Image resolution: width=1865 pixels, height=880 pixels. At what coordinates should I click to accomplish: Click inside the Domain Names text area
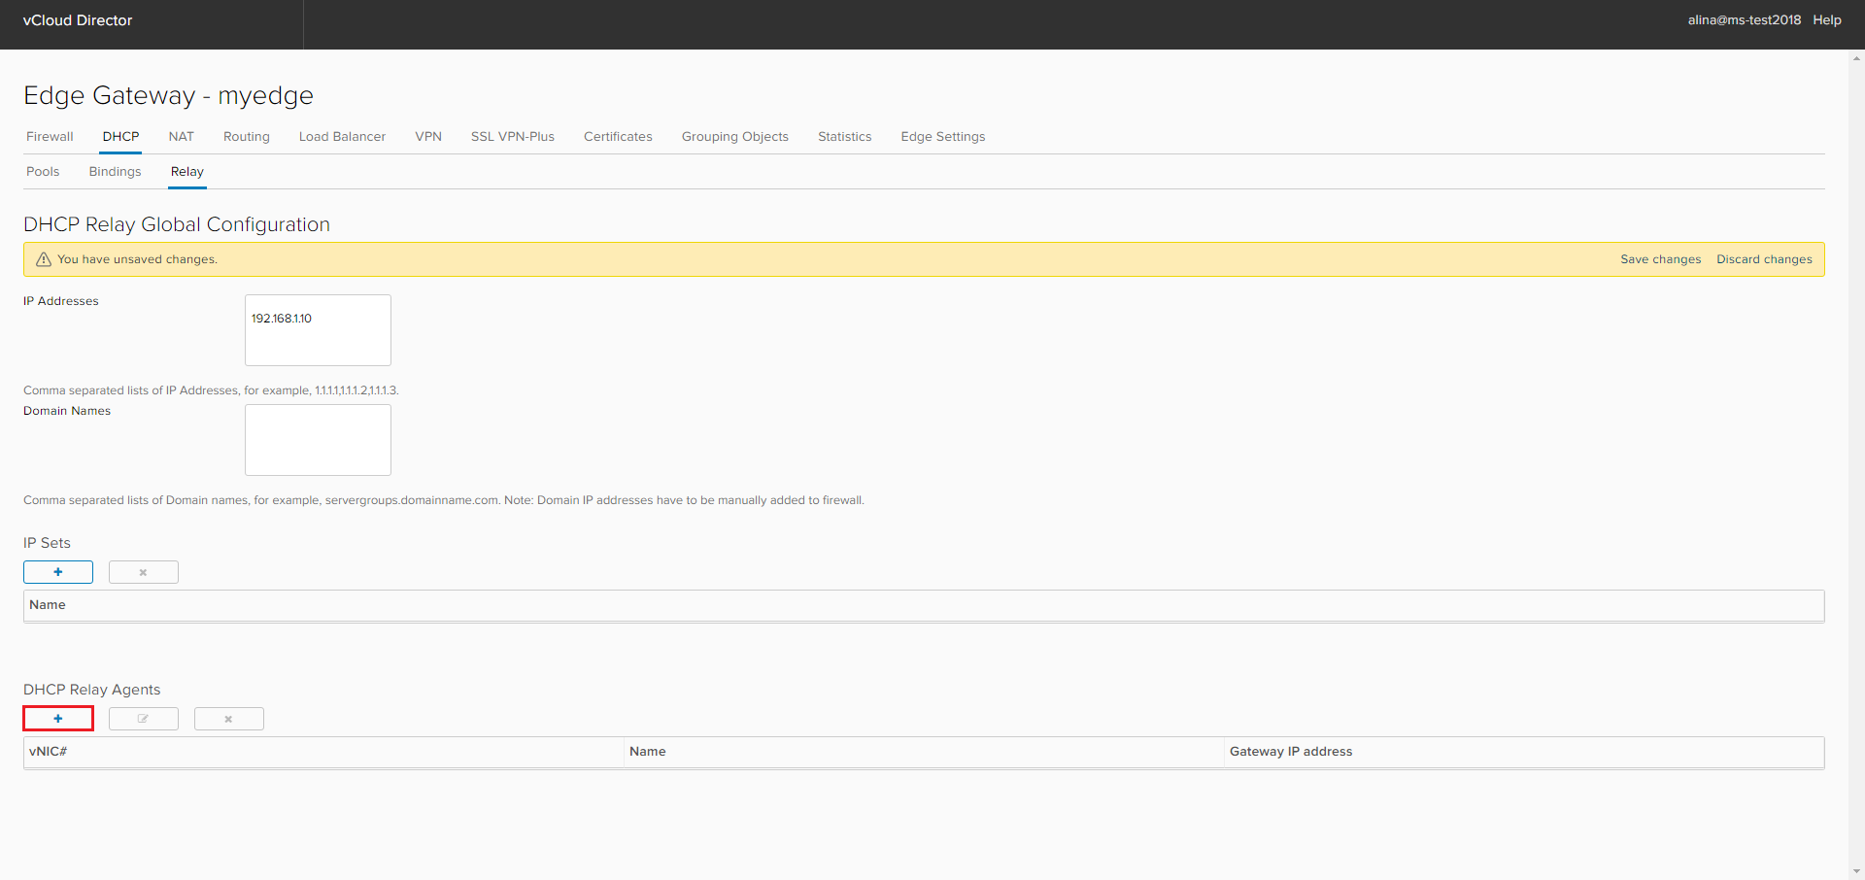[x=317, y=439]
